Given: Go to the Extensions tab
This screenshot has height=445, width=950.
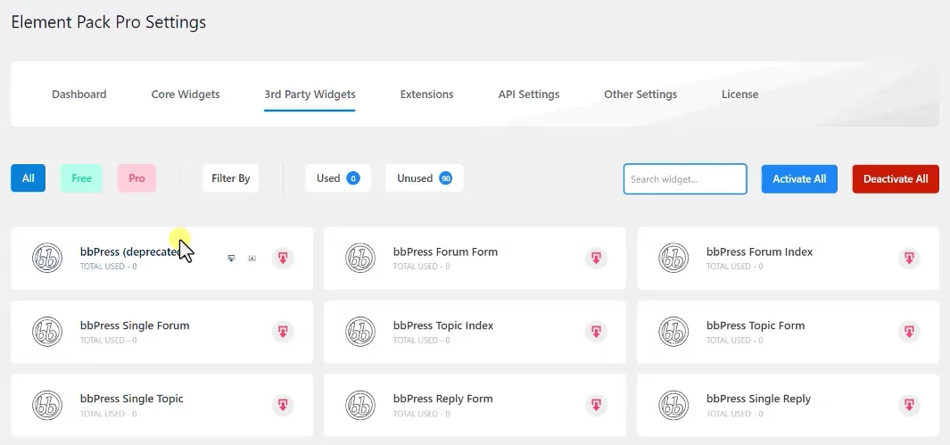Looking at the screenshot, I should click(426, 95).
